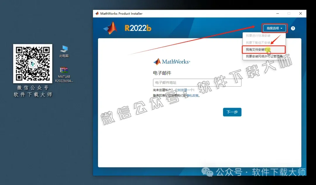316x185 pixels.
Task: Click the help question mark icon
Action: [x=293, y=28]
